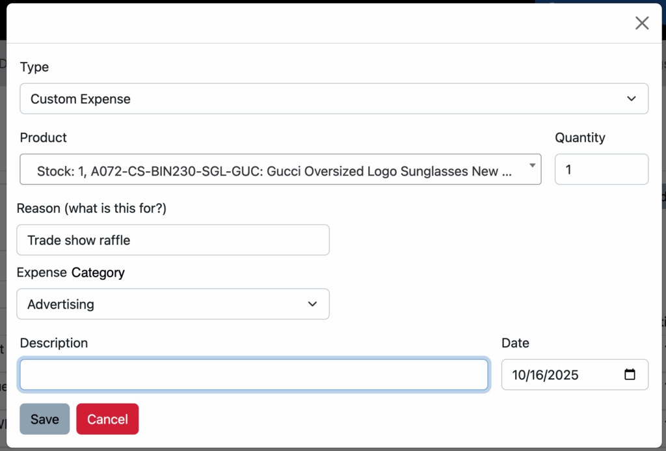Open the calendar picker icon in Date field
Screen dimensions: 666x451
[x=629, y=375]
